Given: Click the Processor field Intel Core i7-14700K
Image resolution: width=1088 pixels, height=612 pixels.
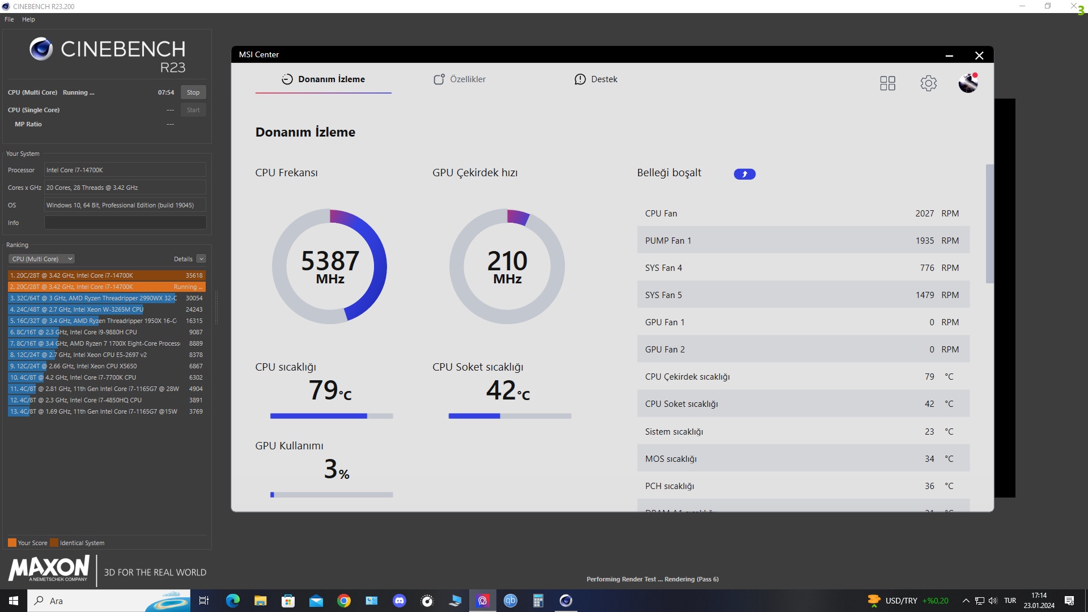Looking at the screenshot, I should pos(125,170).
